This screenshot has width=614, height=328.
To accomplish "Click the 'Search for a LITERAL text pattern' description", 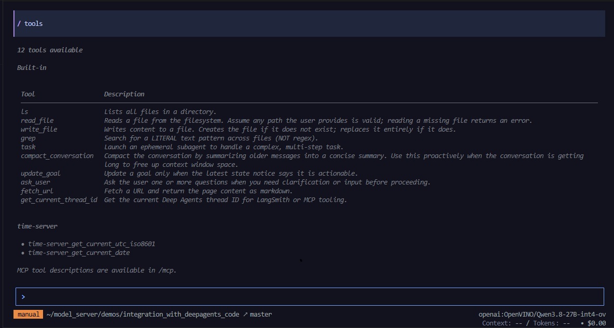I will [x=211, y=138].
